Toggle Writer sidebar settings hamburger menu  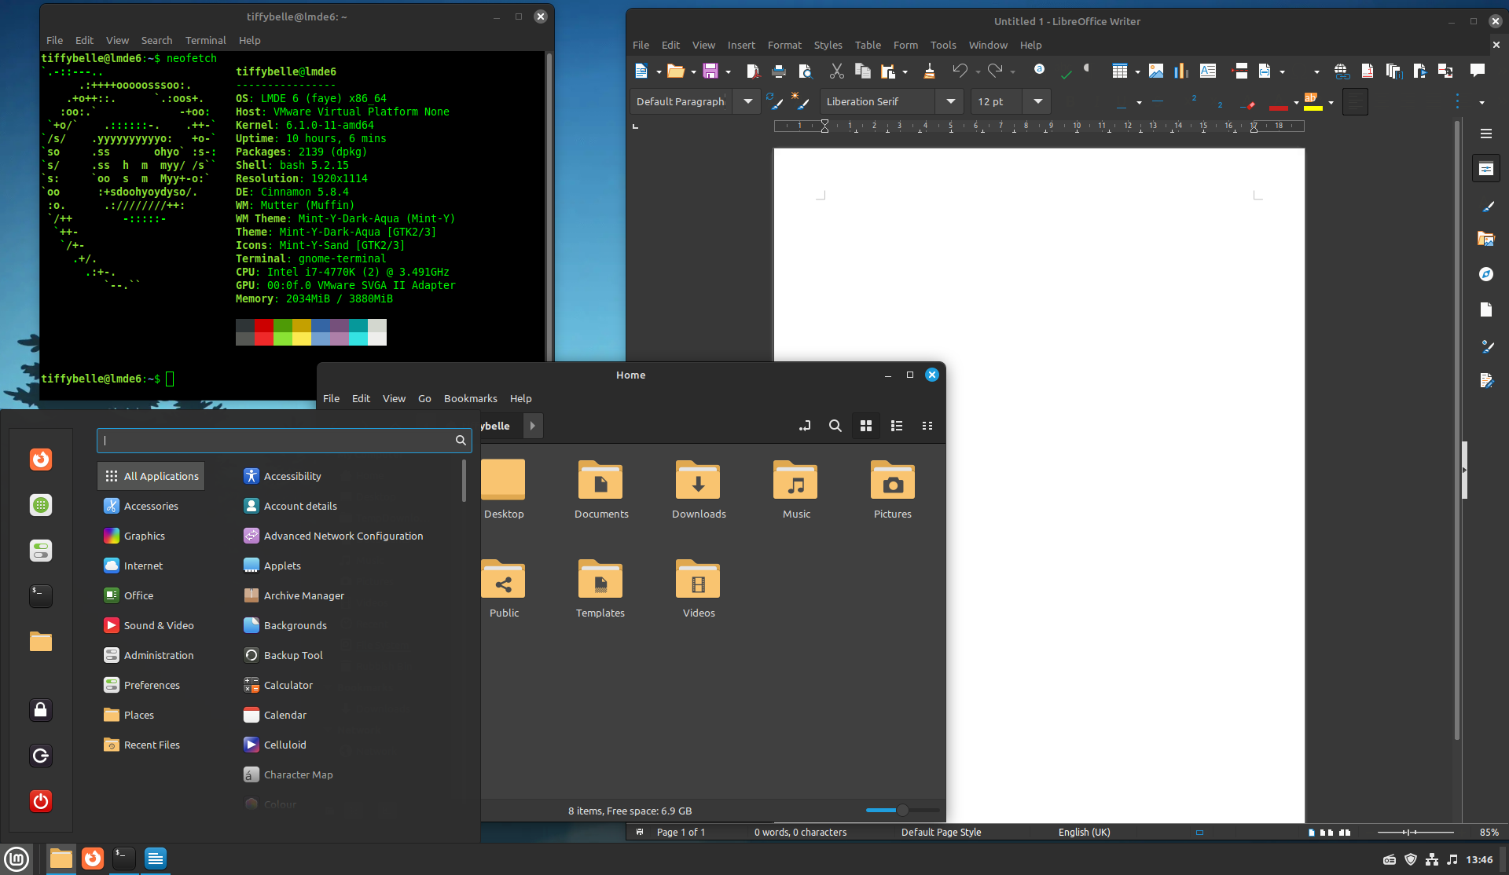click(1485, 134)
